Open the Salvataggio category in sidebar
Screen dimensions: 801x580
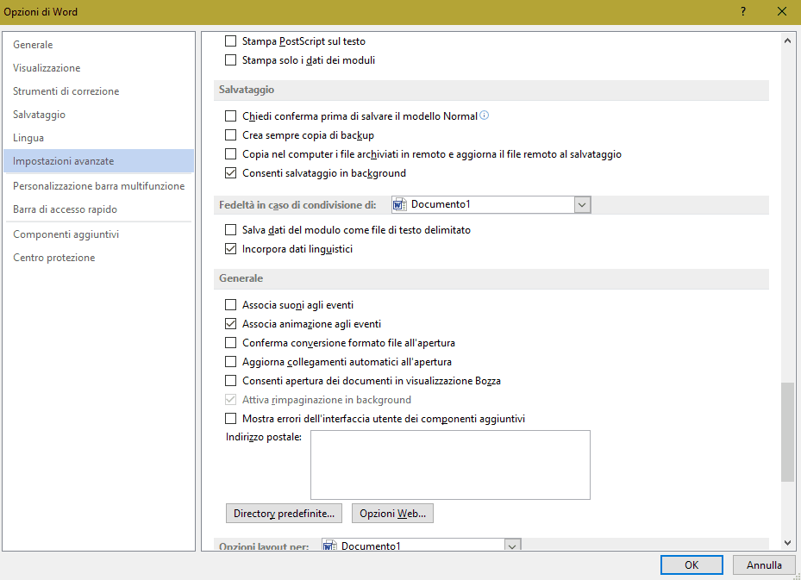coord(39,115)
